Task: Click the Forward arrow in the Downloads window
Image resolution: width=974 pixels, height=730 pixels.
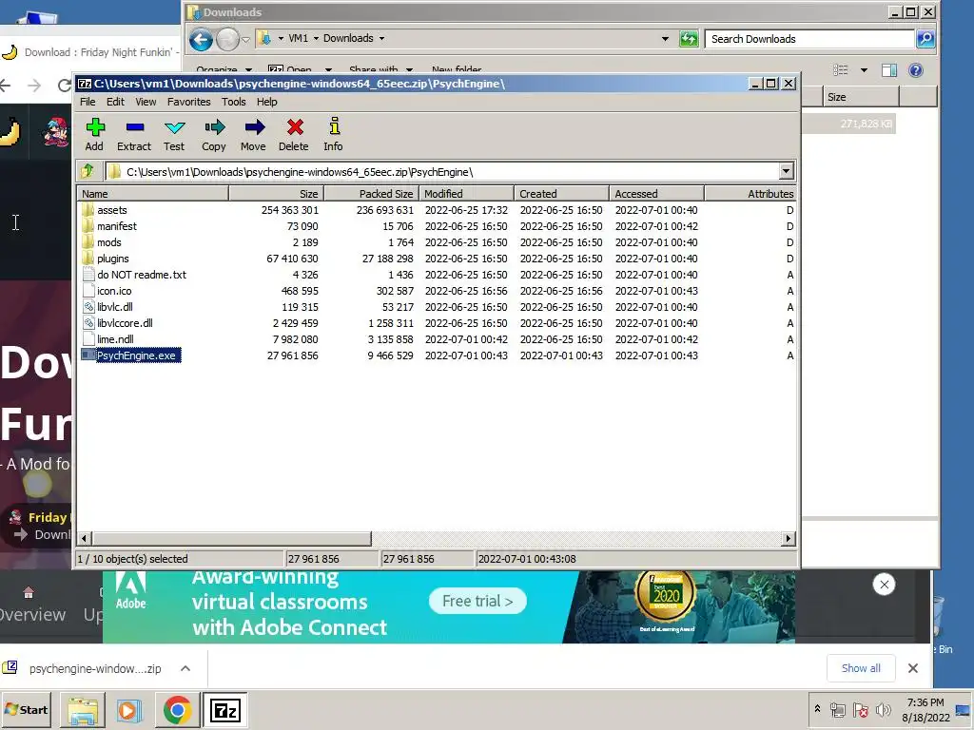Action: [227, 40]
